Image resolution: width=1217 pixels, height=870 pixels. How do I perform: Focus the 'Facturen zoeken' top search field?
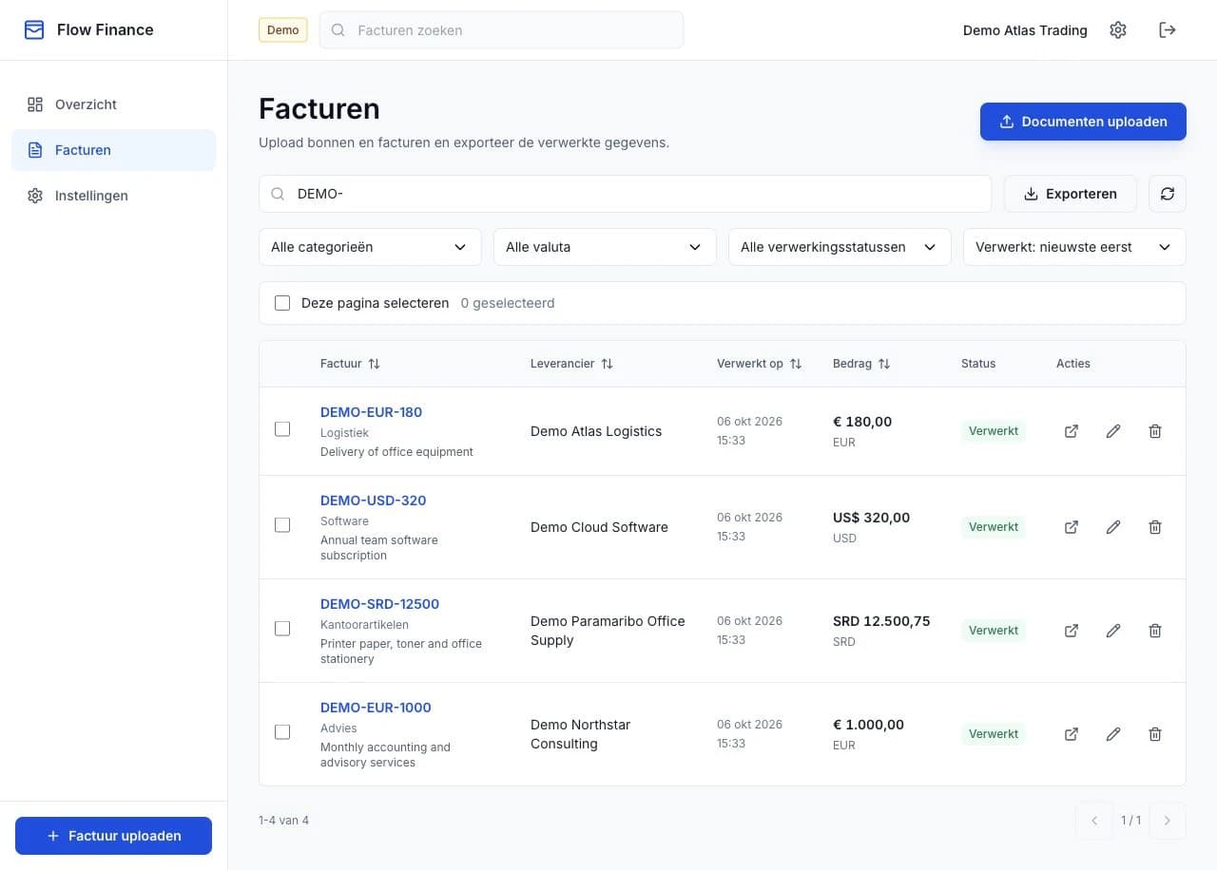click(x=501, y=30)
